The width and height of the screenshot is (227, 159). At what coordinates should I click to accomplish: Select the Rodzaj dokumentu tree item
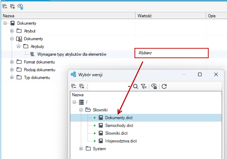click(40, 70)
